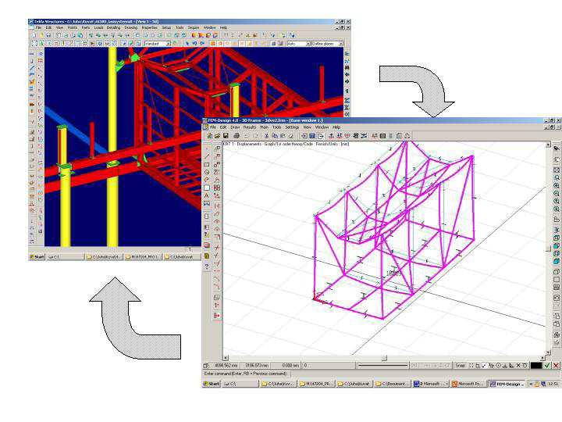The image size is (562, 422).
Task: Toggle perpendicular snap in FEM-Design status bar
Action: click(504, 365)
